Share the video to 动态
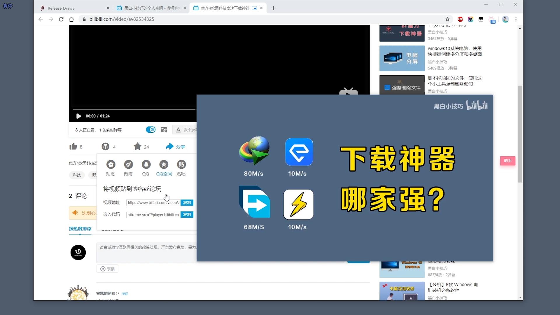 tap(111, 164)
